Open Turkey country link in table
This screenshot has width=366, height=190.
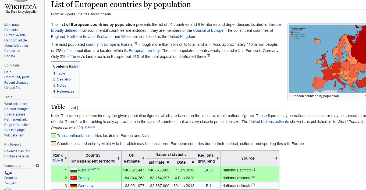(x=84, y=178)
